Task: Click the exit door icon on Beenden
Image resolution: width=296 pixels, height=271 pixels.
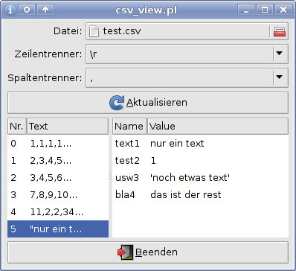Action: 126,252
